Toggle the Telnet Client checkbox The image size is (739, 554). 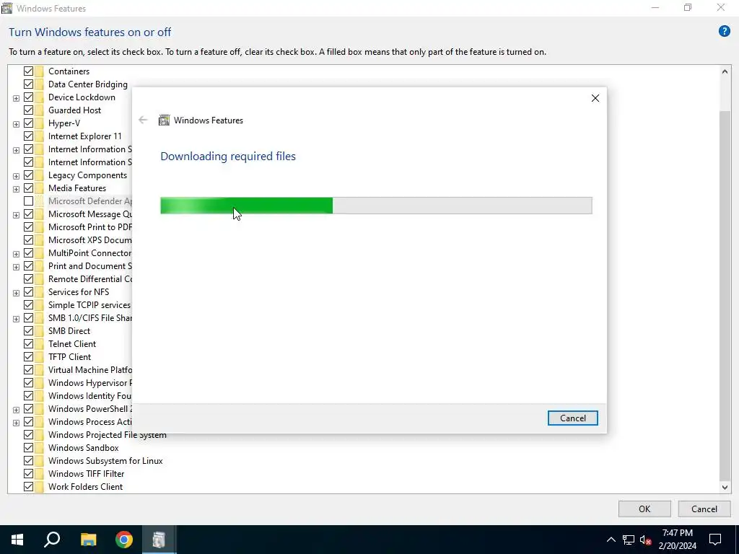[28, 344]
